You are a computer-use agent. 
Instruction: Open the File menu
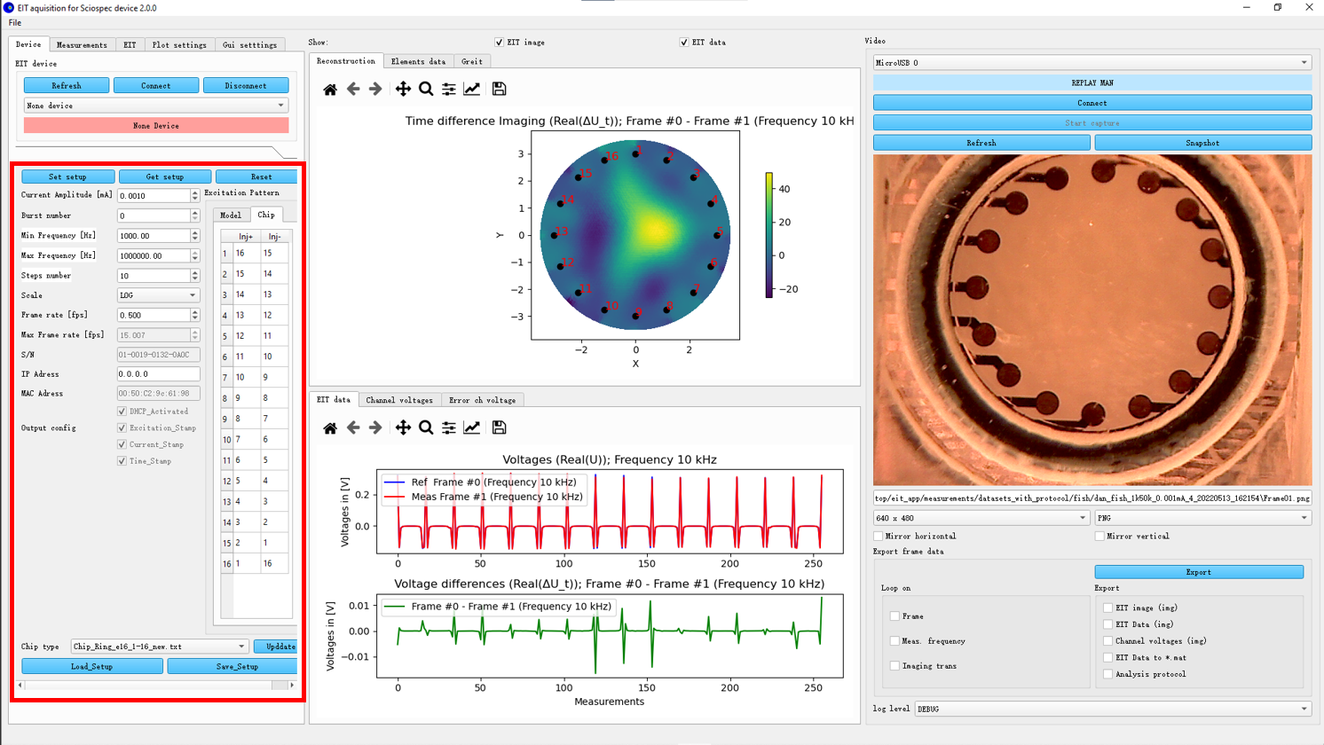(x=15, y=23)
